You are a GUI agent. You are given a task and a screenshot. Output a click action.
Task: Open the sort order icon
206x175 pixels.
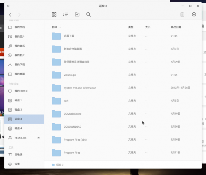tap(65, 14)
